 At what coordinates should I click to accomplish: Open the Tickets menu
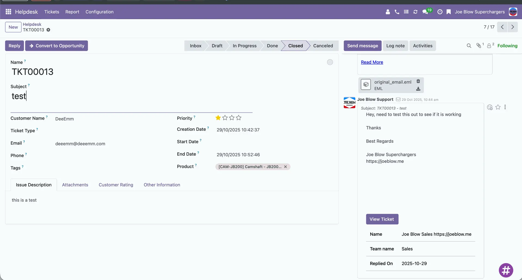[52, 12]
